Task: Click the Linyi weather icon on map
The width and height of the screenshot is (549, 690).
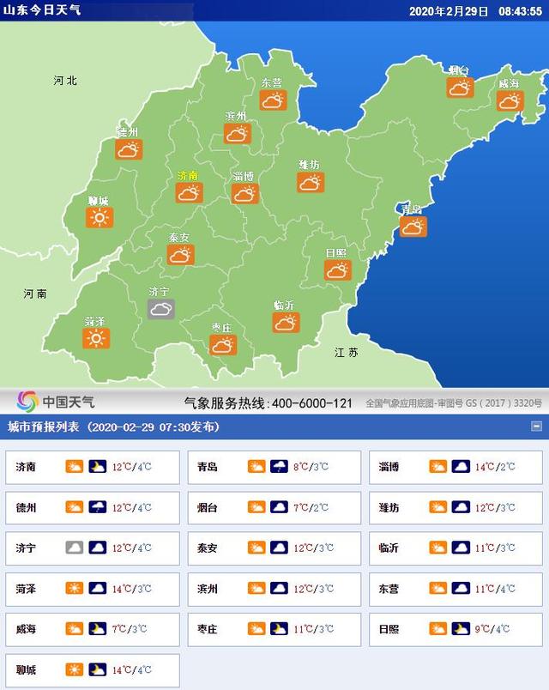Action: tap(286, 323)
